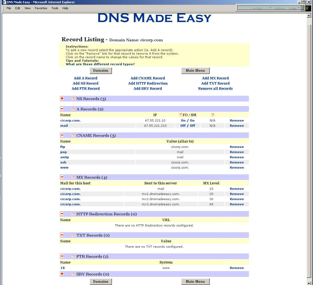
Task: Open the Help menu
Action: point(65,8)
